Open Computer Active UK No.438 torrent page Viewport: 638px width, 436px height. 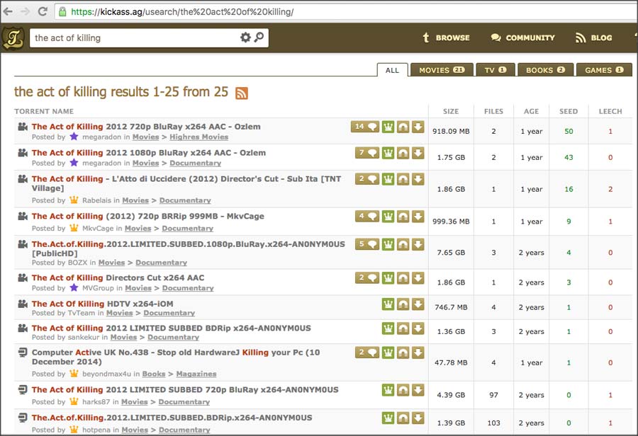[176, 357]
